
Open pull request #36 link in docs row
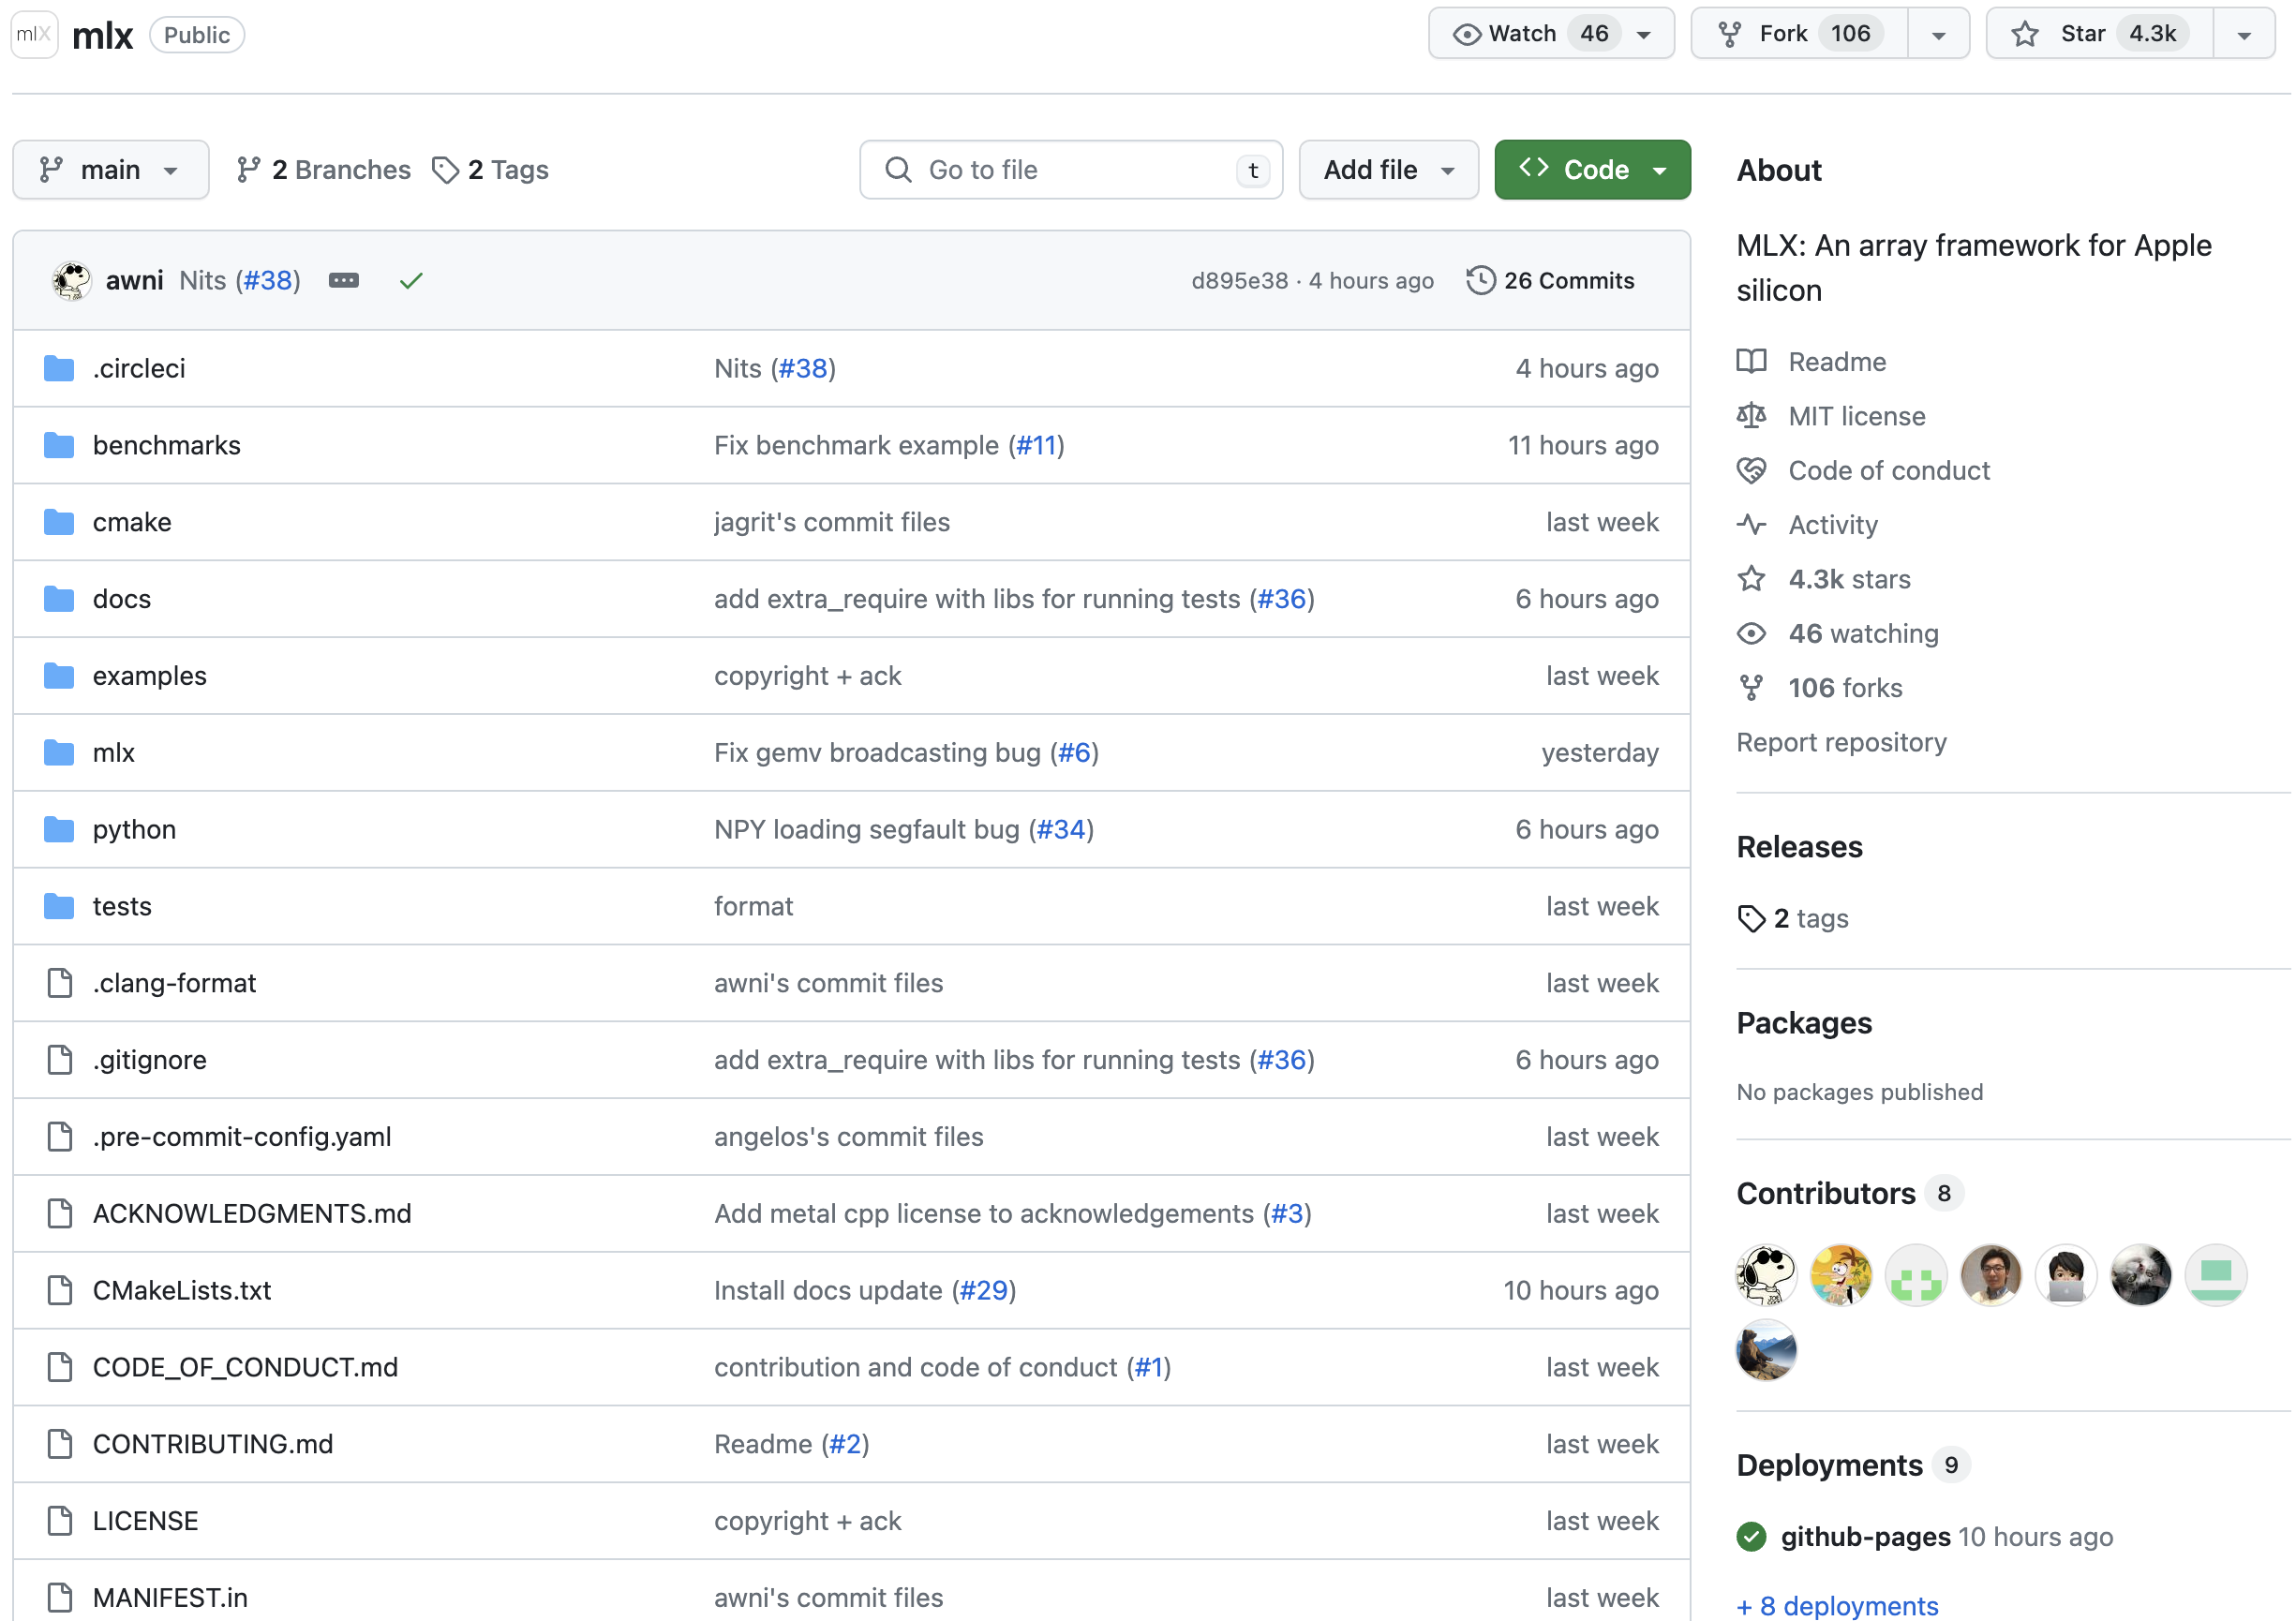click(x=1282, y=599)
